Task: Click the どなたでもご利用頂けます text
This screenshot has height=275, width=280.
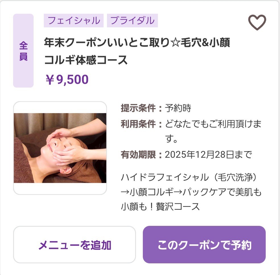Action: pyautogui.click(x=213, y=124)
